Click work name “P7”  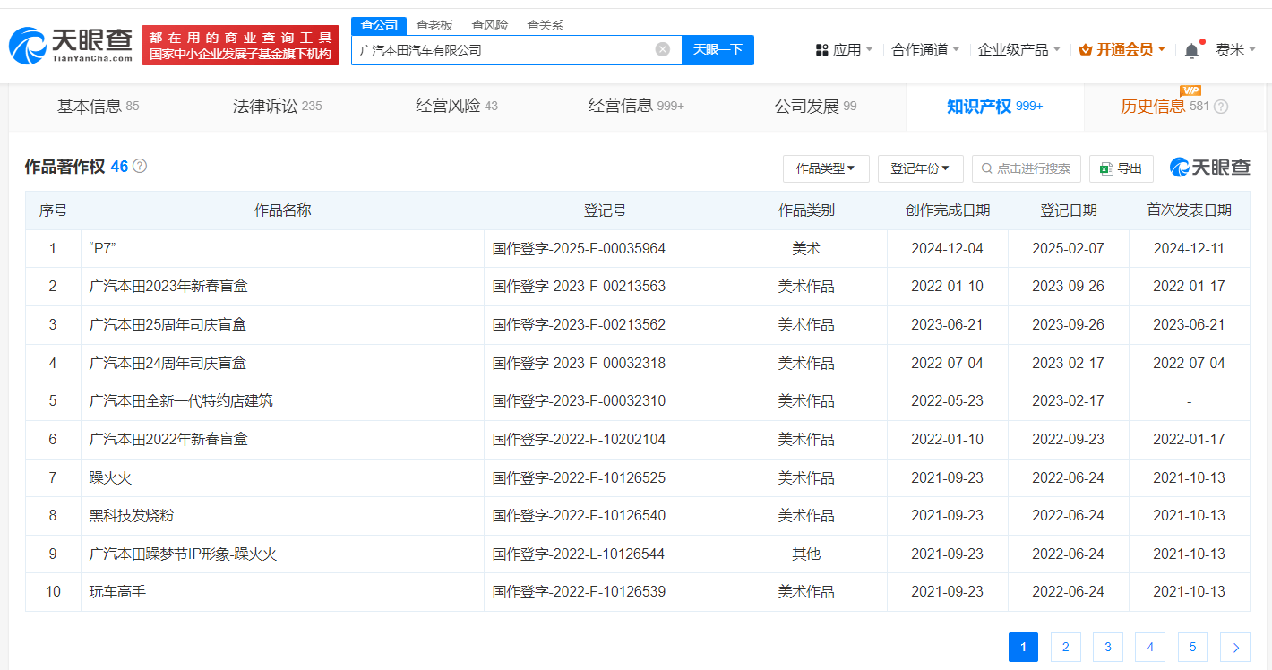(103, 248)
